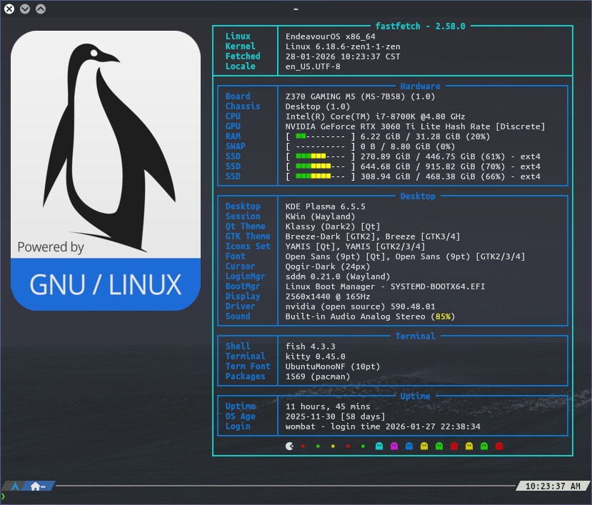Click the blue GNU / LINUX banner

click(x=106, y=284)
